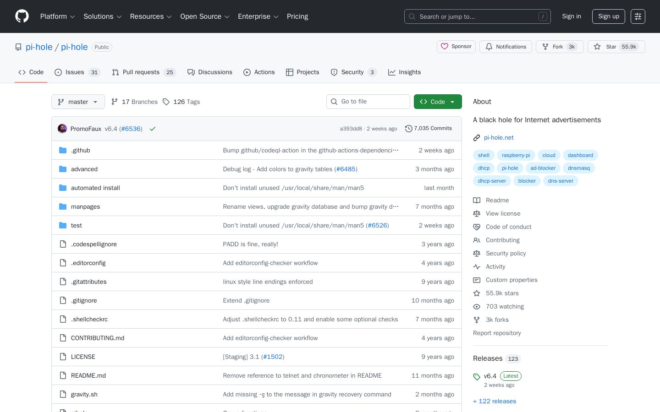The width and height of the screenshot is (660, 412).
Task: Click the Sign in link
Action: point(572,16)
